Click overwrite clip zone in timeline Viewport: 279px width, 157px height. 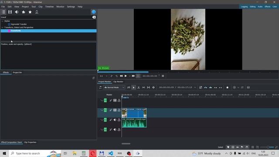[211, 87]
